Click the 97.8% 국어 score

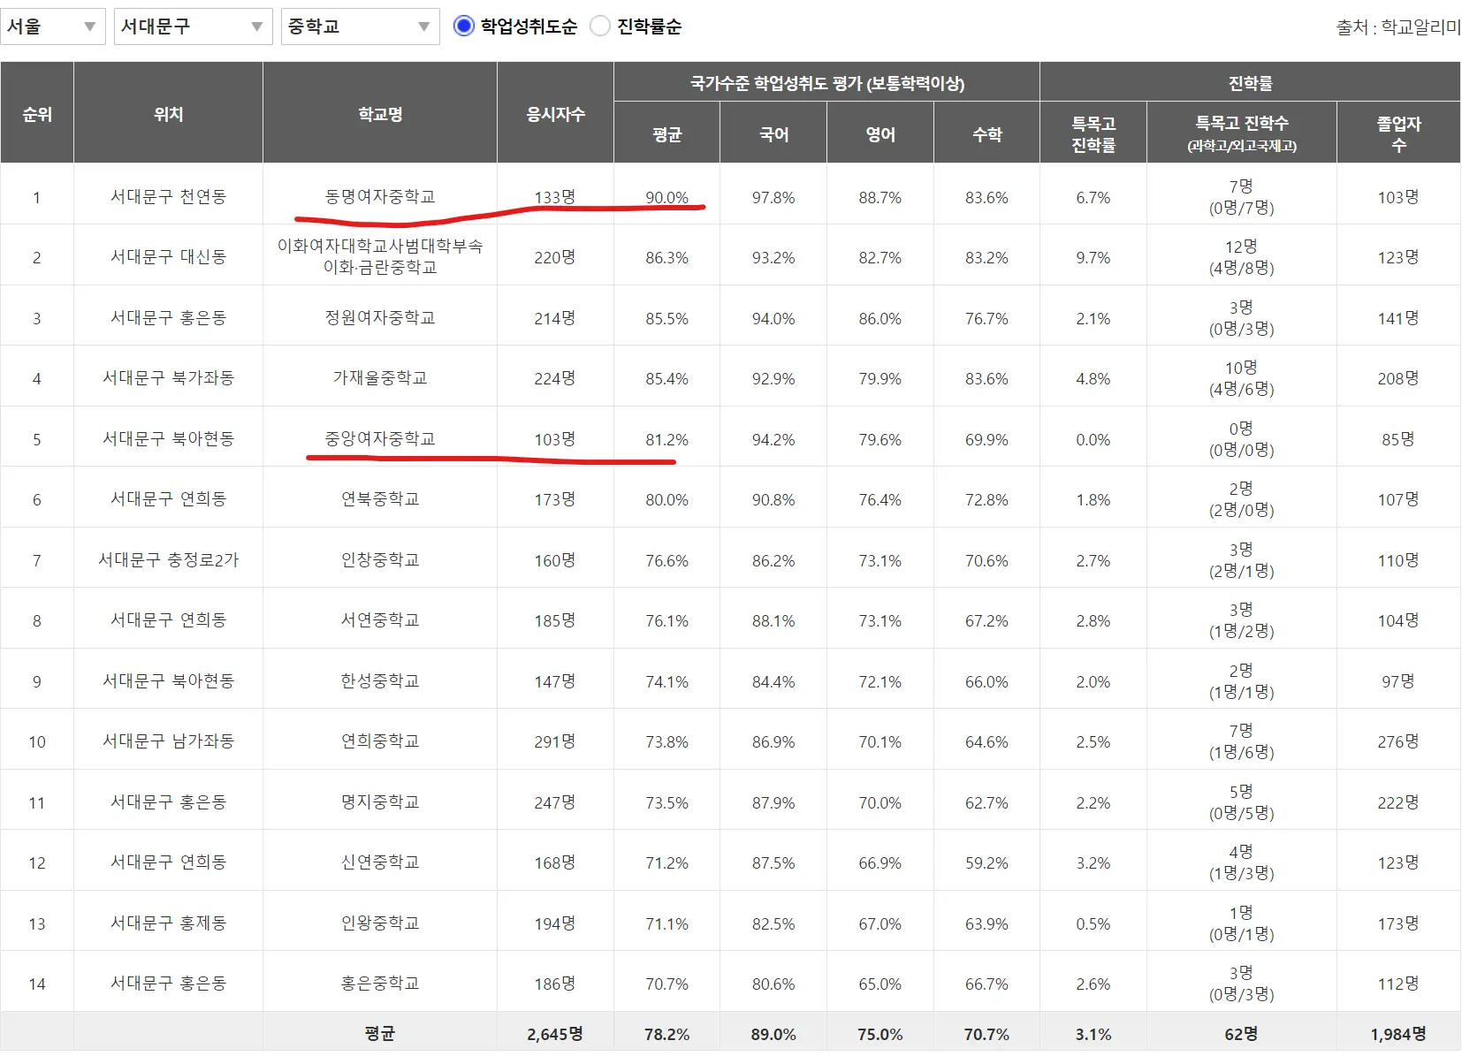[773, 197]
